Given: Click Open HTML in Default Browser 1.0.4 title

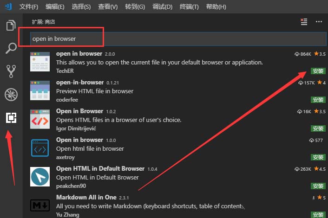Looking at the screenshot, I should point(100,168).
